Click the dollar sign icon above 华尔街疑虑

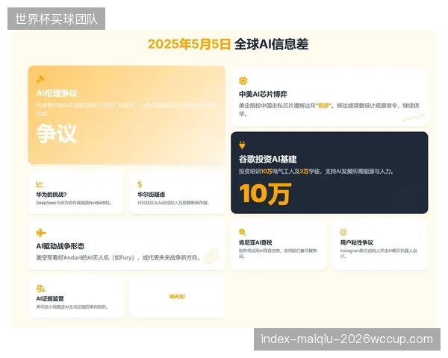point(140,184)
